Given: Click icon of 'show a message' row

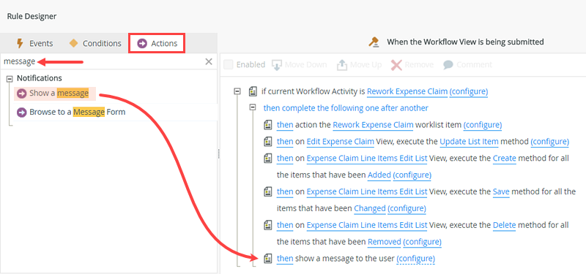Looking at the screenshot, I should 267,258.
